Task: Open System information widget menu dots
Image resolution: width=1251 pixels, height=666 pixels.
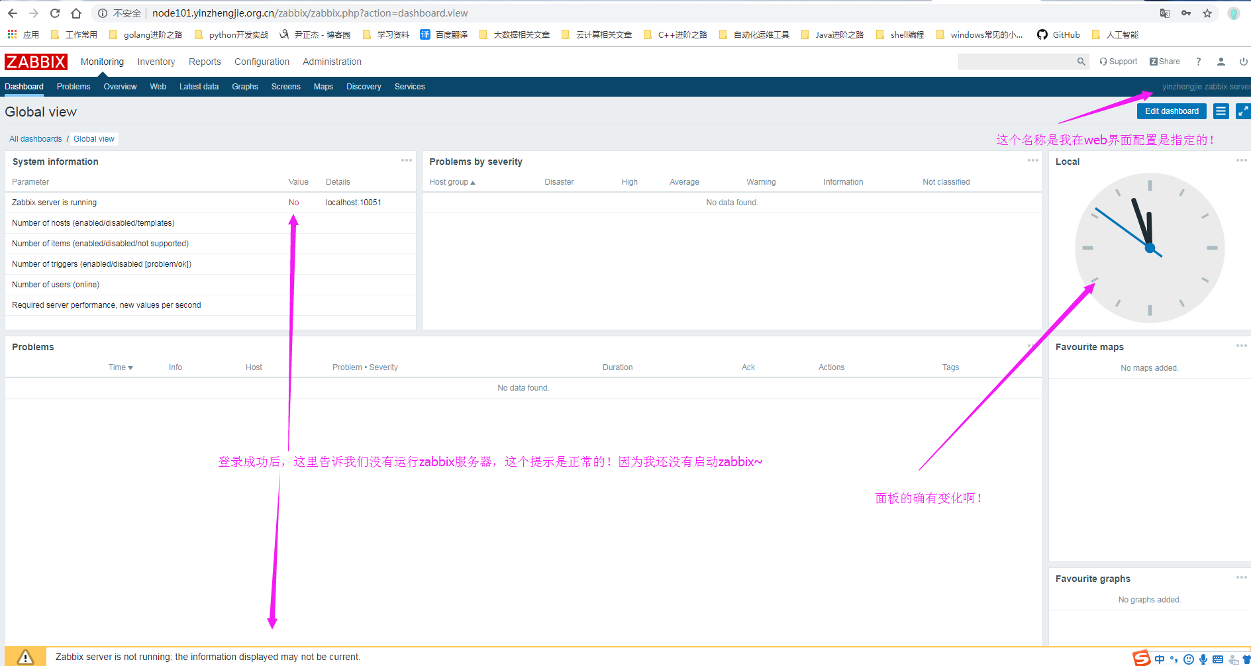Action: 406,160
